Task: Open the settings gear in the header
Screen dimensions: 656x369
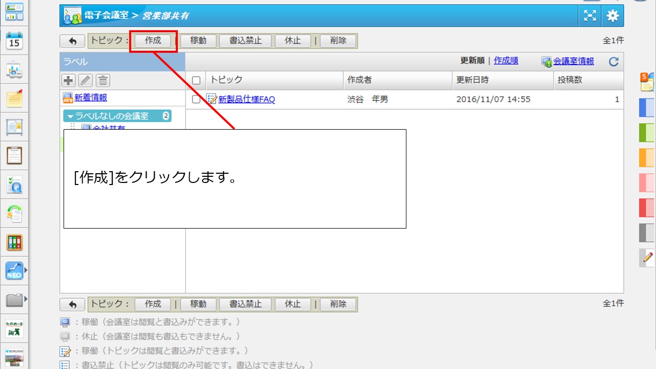Action: pyautogui.click(x=613, y=16)
